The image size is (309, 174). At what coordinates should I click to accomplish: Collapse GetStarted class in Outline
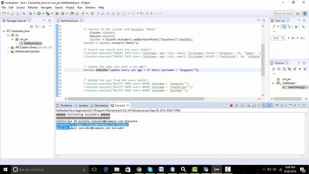coord(273,83)
